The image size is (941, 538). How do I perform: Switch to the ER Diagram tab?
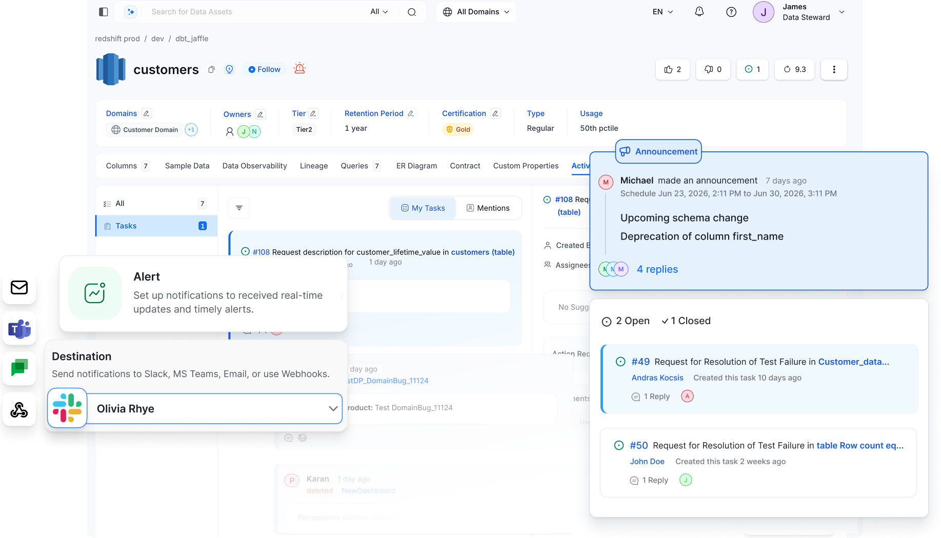click(x=417, y=166)
